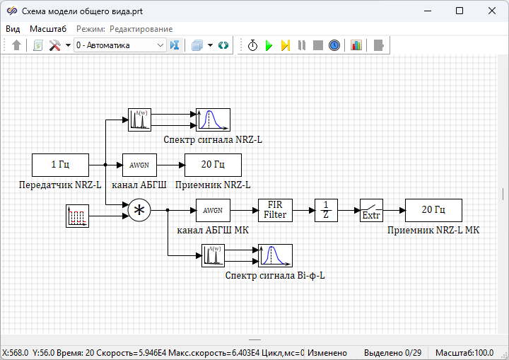The height and width of the screenshot is (360, 509).
Task: Click the green Start simulation play button
Action: tap(269, 45)
